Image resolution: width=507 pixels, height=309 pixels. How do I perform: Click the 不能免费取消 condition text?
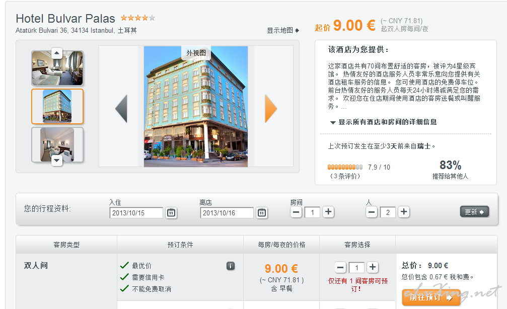(152, 289)
